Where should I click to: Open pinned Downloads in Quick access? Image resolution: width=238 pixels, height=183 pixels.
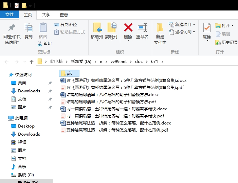(25, 91)
